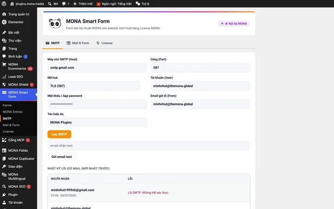
Task: Click minhnhut1999nb@gmail.com in error log
Action: pos(72,190)
